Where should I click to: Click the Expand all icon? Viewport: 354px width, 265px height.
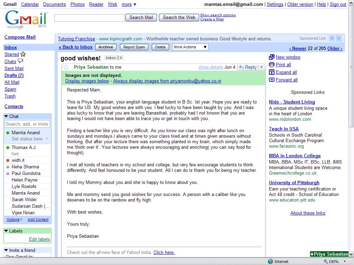(x=272, y=72)
